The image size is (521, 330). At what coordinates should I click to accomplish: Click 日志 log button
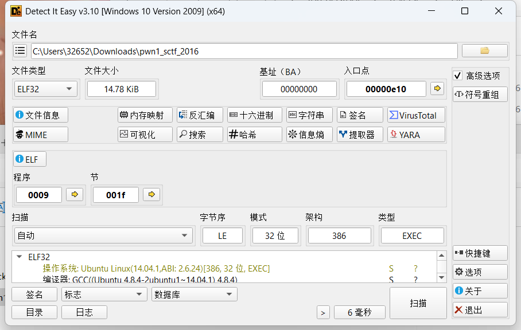(x=84, y=312)
